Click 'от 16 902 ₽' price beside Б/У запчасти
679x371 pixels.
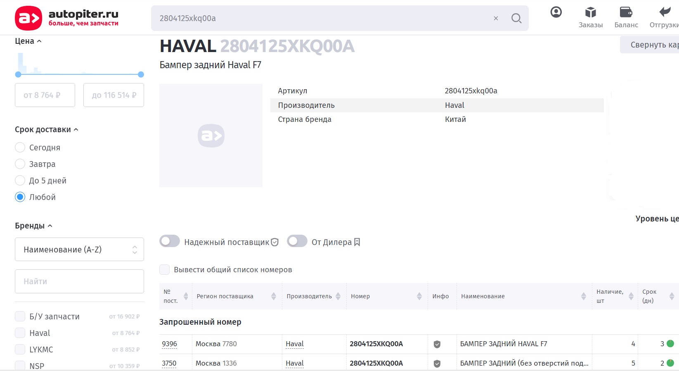(124, 316)
